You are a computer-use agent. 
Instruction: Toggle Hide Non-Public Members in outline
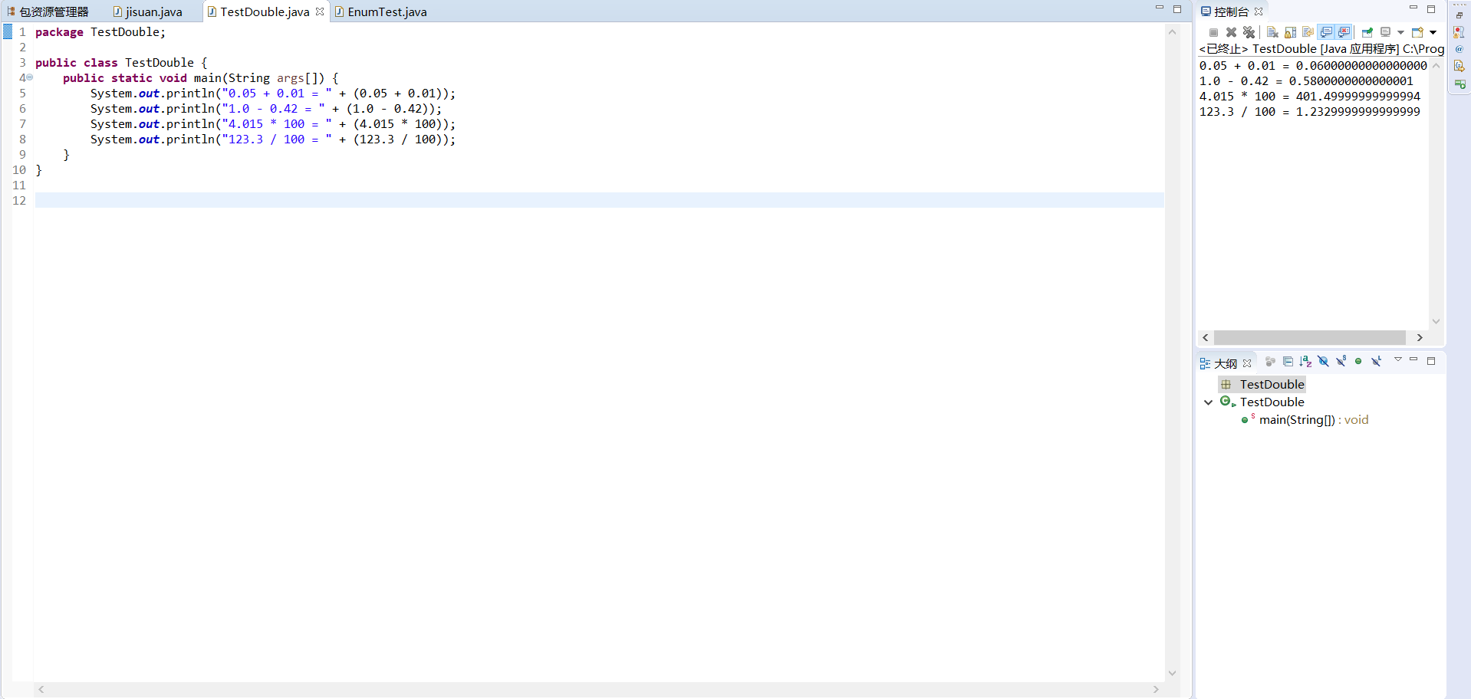(x=1358, y=362)
